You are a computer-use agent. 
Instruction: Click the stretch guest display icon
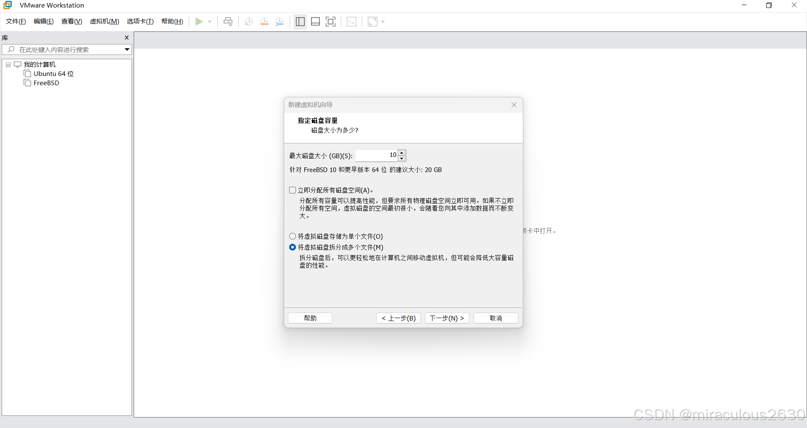[x=373, y=22]
